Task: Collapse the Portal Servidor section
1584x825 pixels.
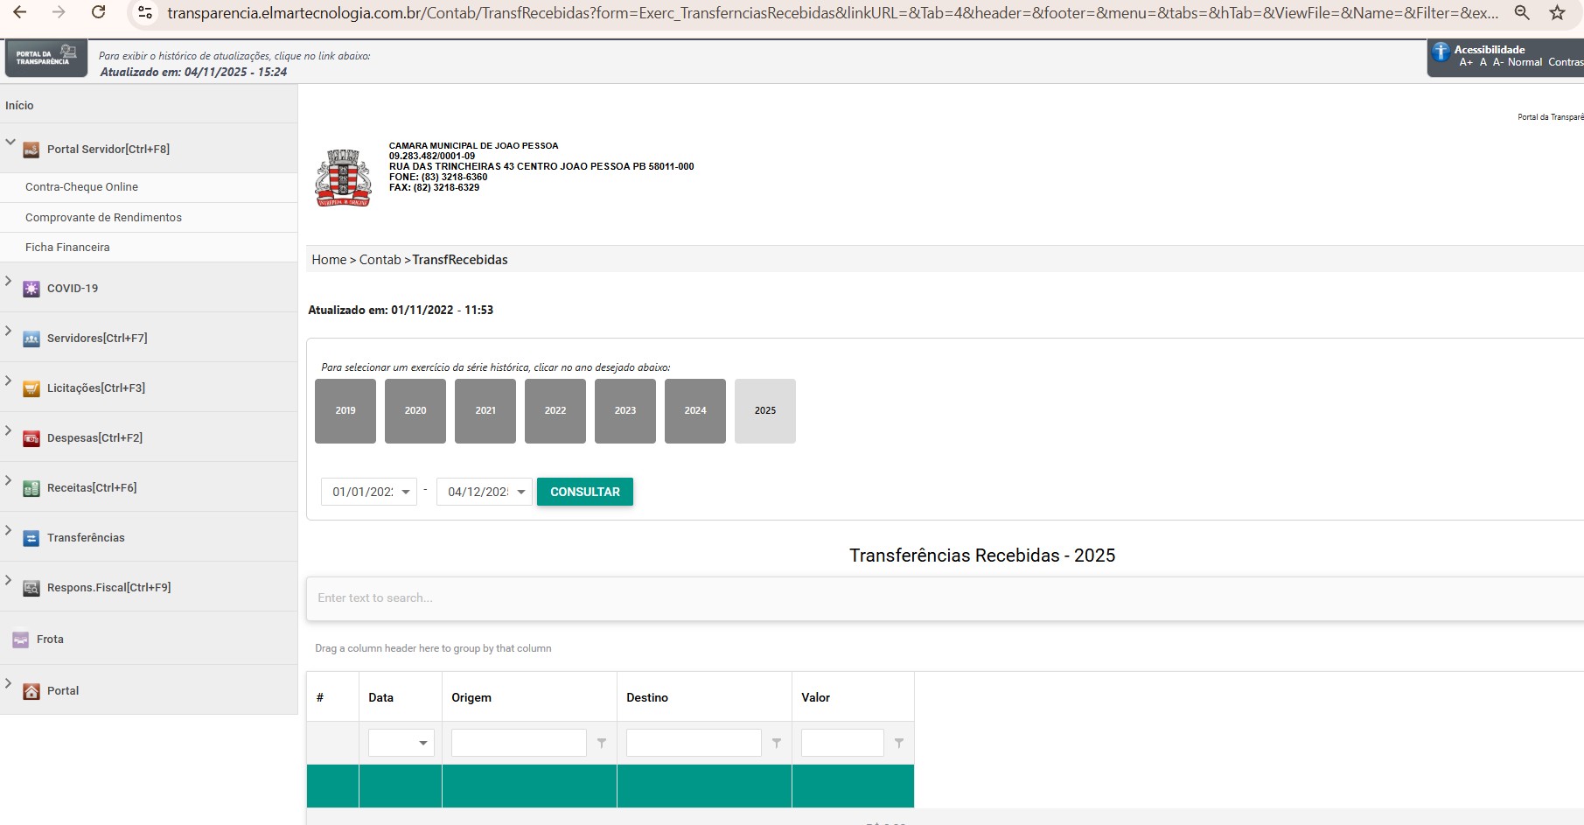Action: (10, 142)
